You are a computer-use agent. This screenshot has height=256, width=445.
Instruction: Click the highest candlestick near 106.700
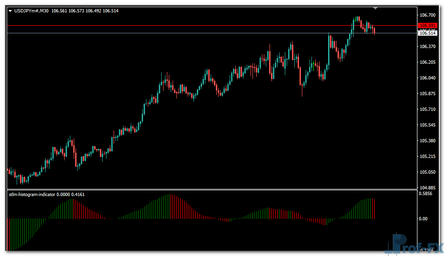pos(356,20)
